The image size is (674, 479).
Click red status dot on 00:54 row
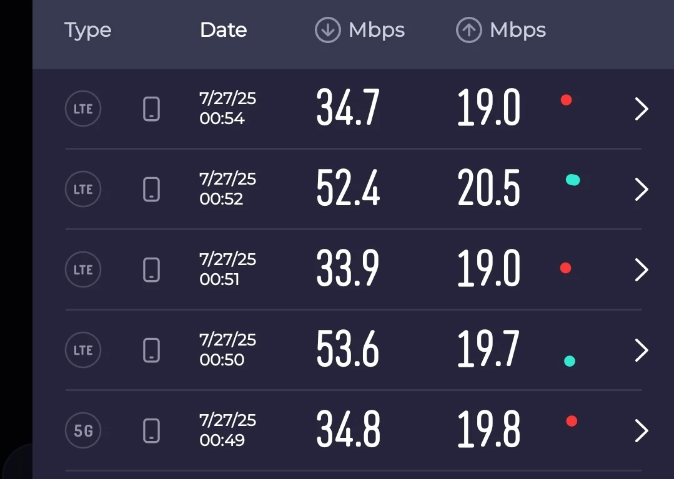(566, 100)
